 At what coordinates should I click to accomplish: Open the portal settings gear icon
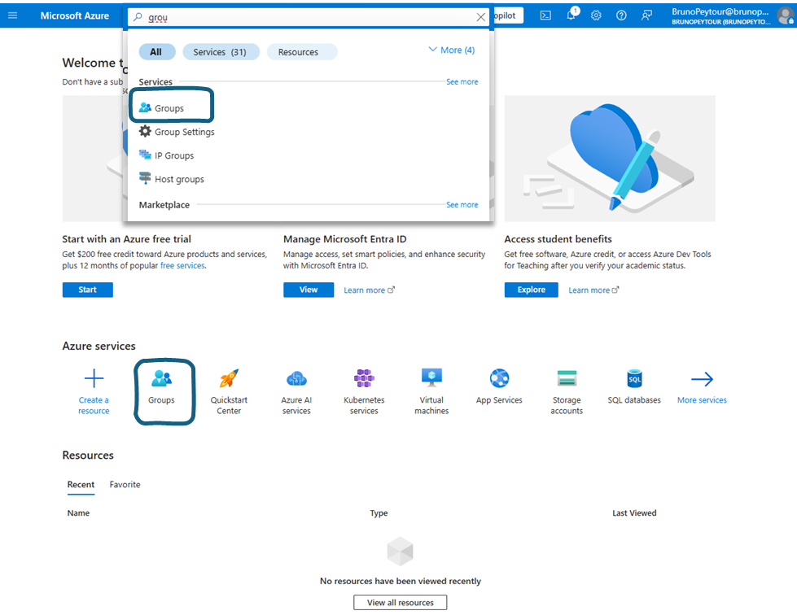[x=596, y=15]
